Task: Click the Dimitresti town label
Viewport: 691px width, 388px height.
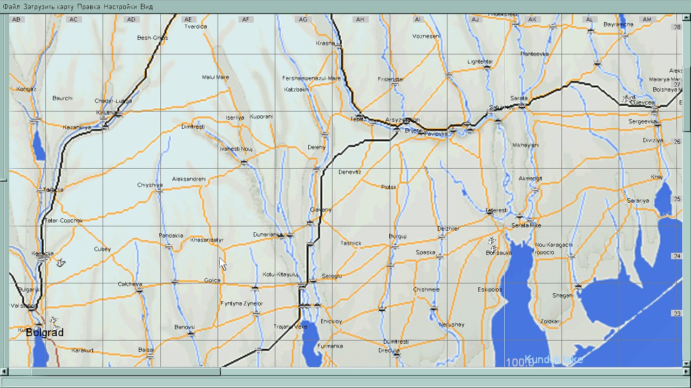Action: [193, 127]
